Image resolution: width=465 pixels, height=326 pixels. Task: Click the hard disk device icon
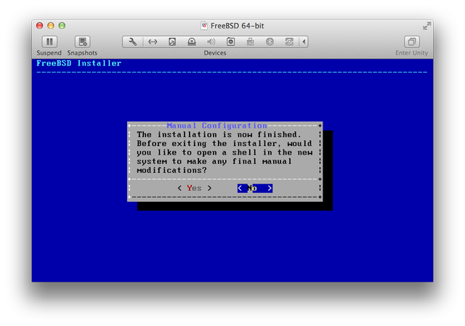click(x=172, y=42)
